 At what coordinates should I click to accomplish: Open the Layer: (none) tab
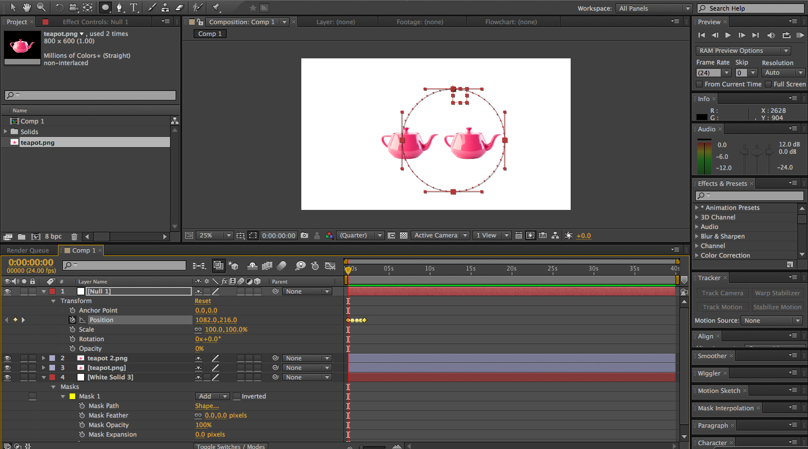point(335,22)
